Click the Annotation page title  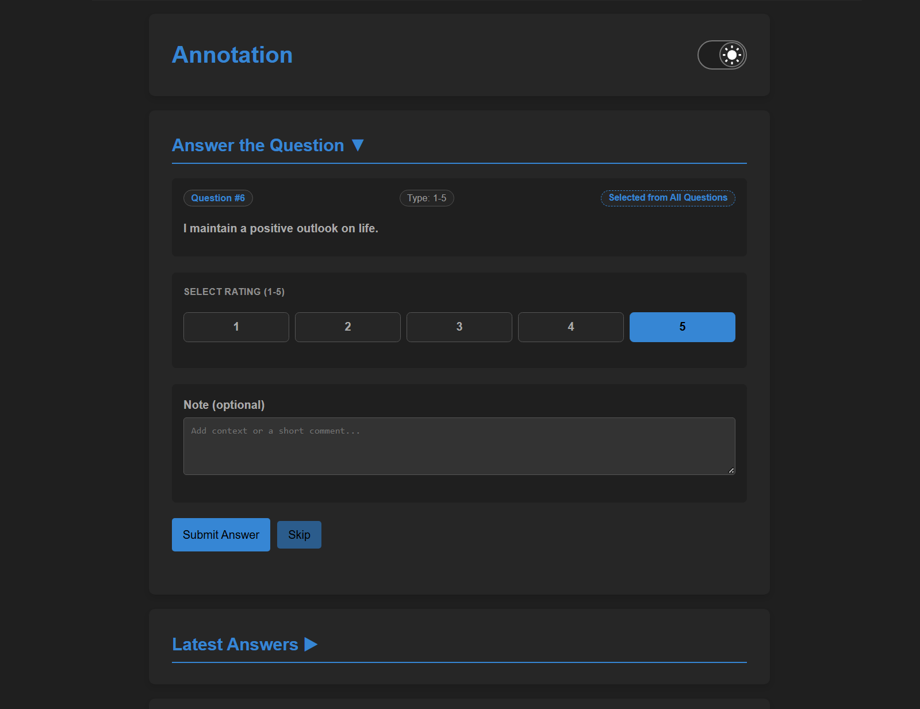click(232, 55)
